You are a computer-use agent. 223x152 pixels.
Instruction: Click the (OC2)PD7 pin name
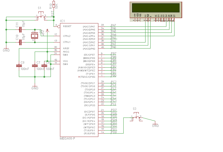(90, 112)
